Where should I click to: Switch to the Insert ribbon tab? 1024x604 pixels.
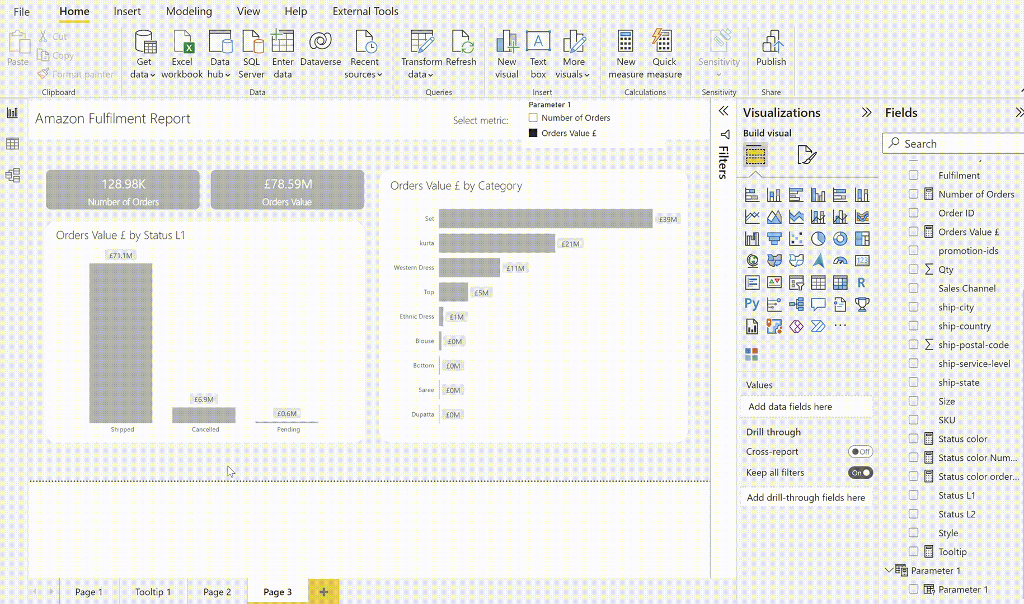127,11
